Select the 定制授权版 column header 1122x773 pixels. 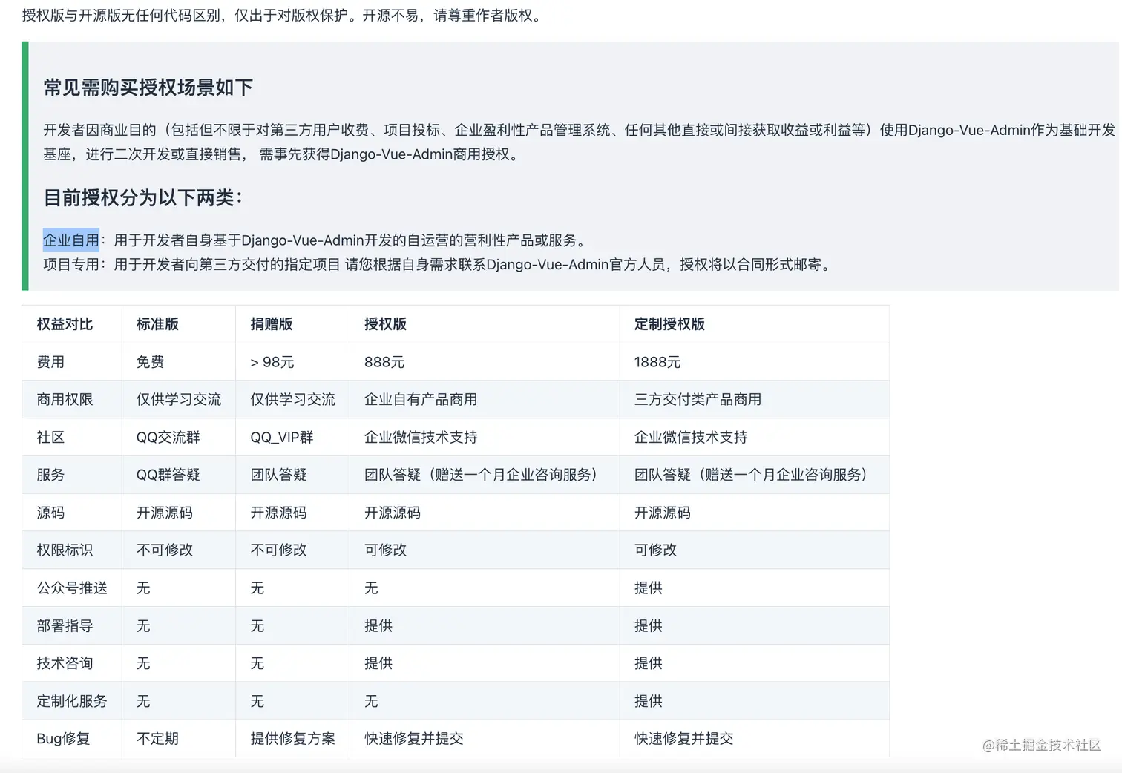669,324
